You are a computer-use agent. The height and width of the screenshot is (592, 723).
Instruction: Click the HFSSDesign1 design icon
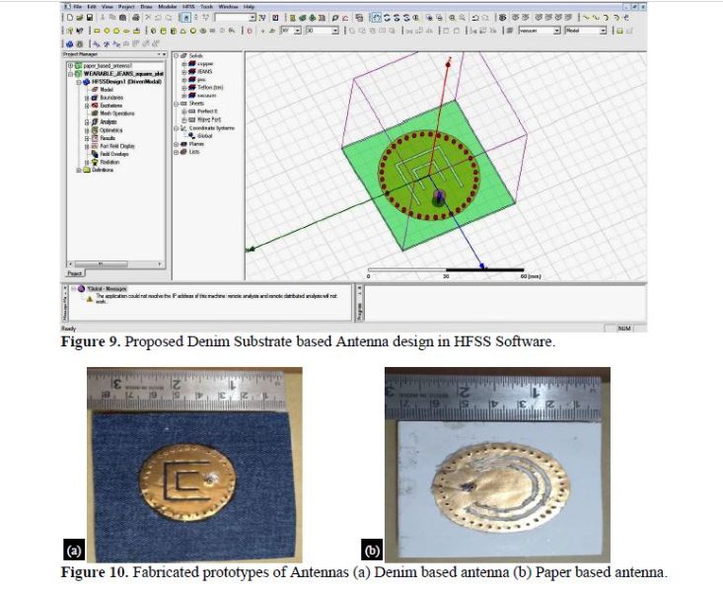86,82
